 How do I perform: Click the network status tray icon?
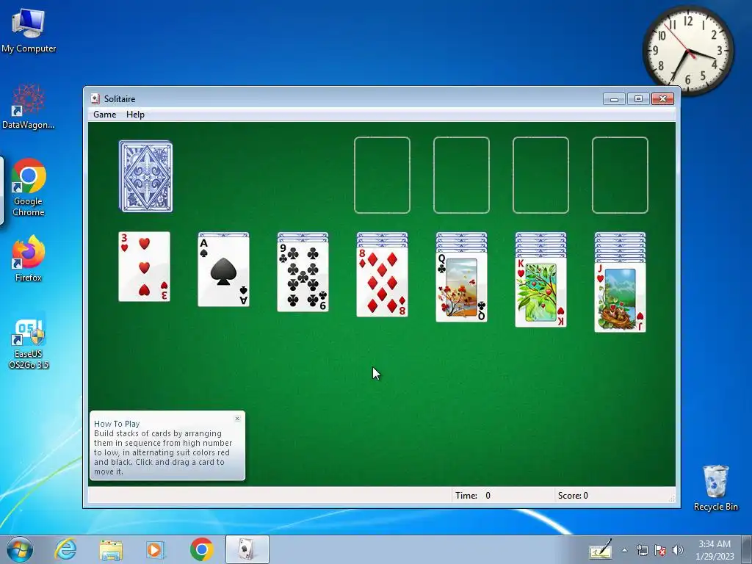pyautogui.click(x=642, y=550)
